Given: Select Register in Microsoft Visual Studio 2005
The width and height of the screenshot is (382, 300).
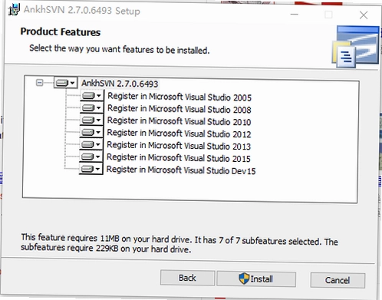Looking at the screenshot, I should [179, 97].
